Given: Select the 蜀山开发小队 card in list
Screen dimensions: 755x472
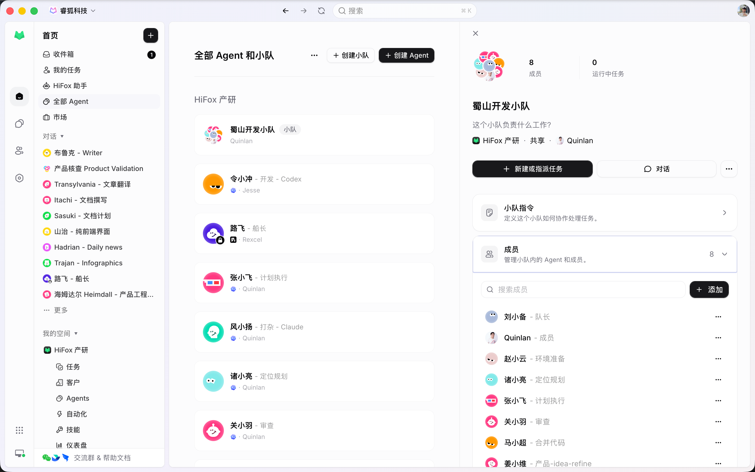Looking at the screenshot, I should 314,135.
